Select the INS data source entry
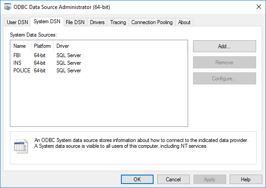Screen dimensions: 266x188 click(x=47, y=63)
